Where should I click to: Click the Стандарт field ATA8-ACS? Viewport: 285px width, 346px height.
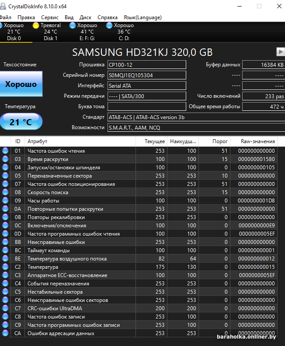pos(196,117)
